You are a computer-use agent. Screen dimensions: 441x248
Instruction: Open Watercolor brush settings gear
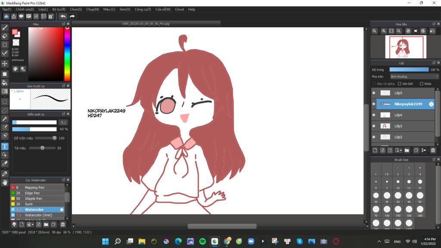click(62, 210)
